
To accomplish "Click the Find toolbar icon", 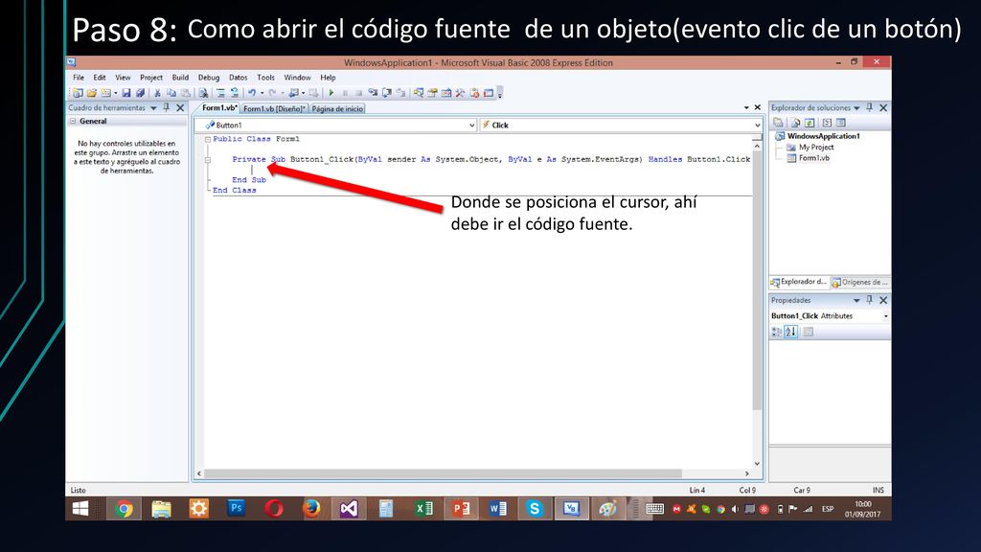I will pos(203,93).
